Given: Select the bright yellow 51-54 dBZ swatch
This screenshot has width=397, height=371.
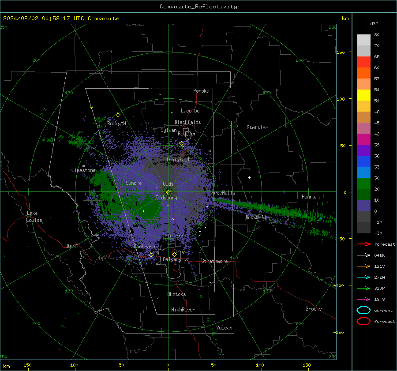Looking at the screenshot, I should point(363,95).
